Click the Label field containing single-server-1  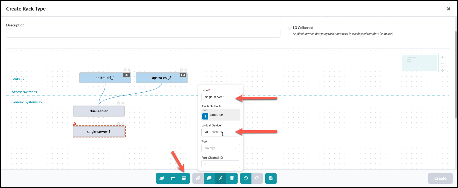click(x=220, y=97)
